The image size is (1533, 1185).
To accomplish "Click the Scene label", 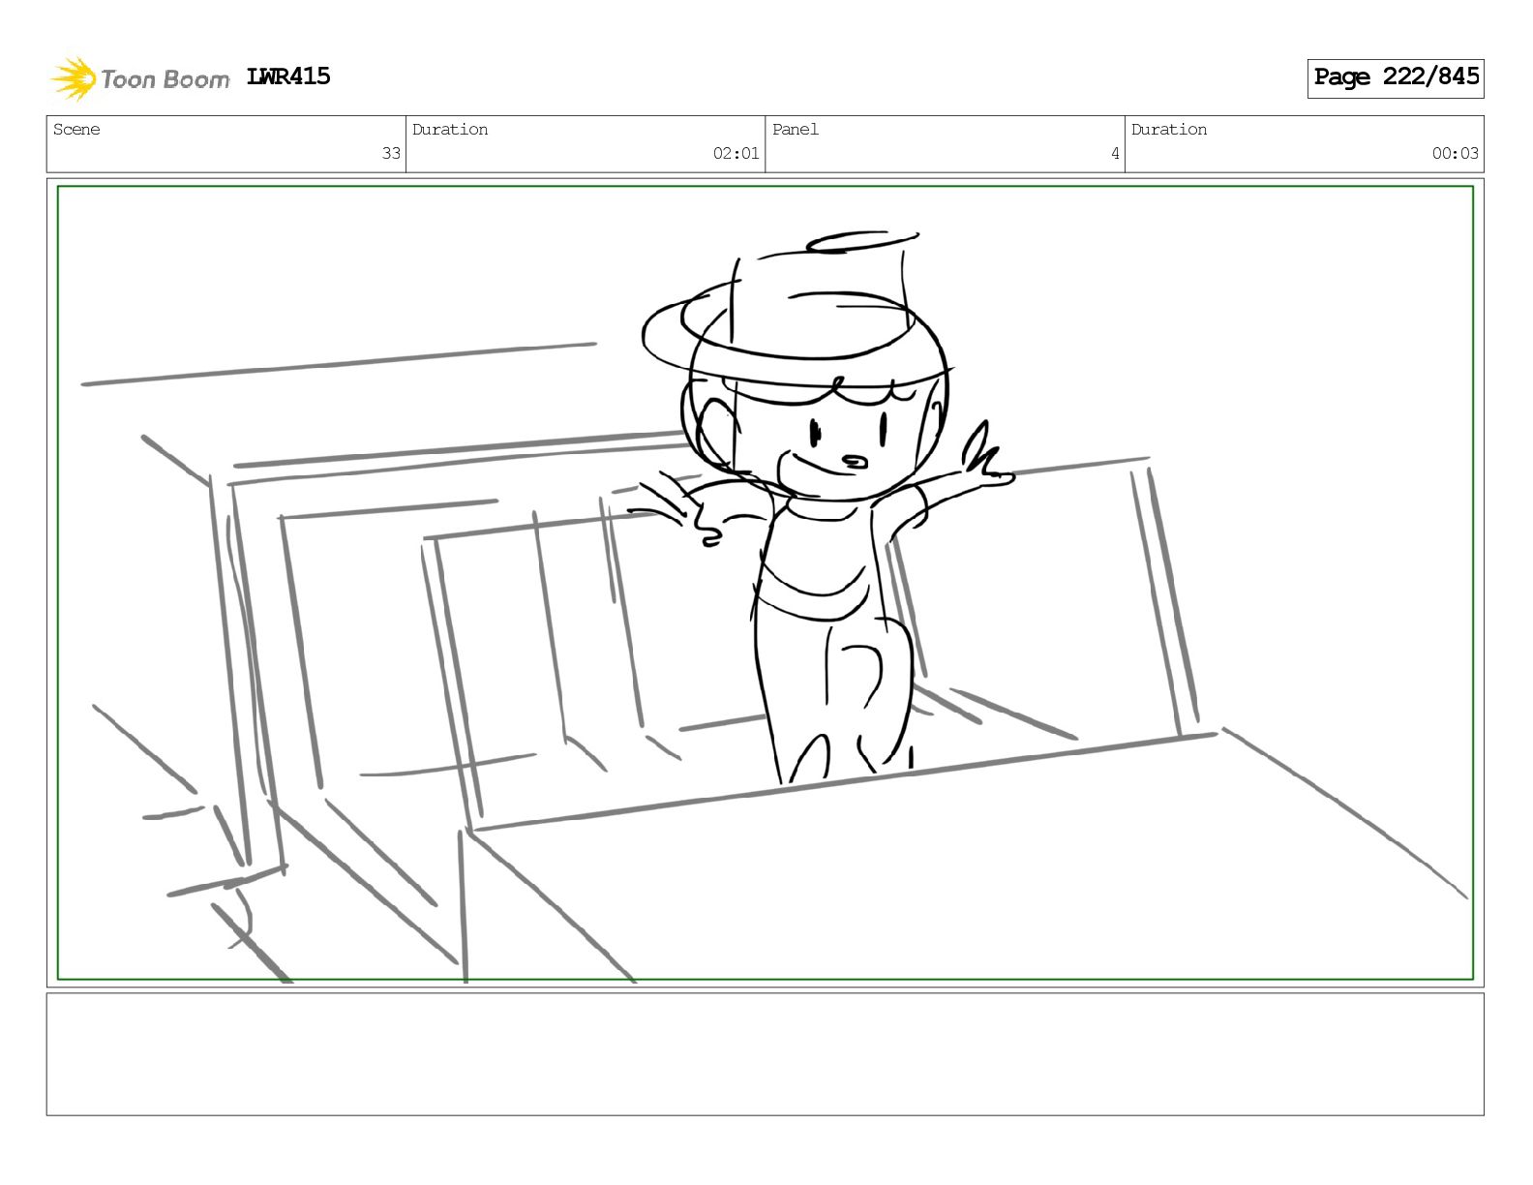I will click(x=76, y=130).
